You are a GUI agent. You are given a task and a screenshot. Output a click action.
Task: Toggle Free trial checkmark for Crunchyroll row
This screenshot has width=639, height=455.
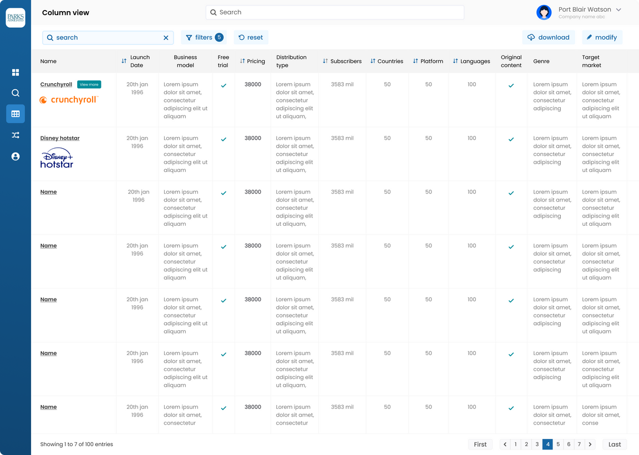pos(224,85)
